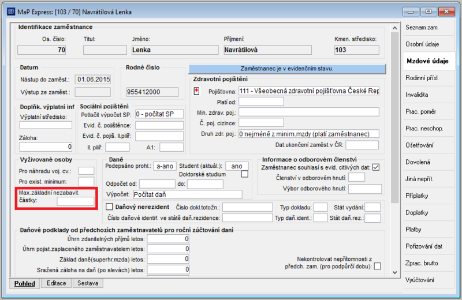Click the Č. poj. cizince field
The height and width of the screenshot is (300, 462).
point(261,122)
